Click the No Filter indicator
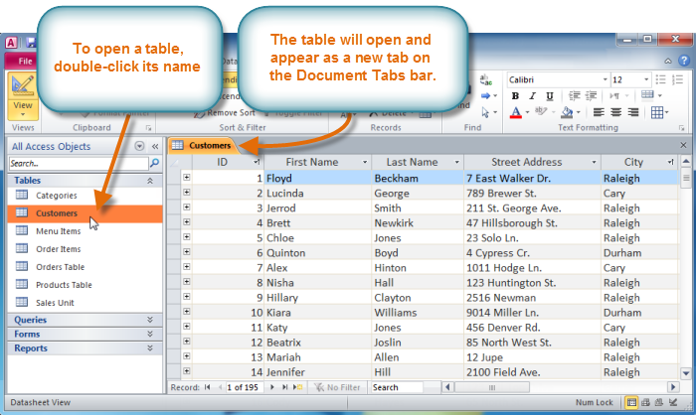The width and height of the screenshot is (696, 415). pos(337,387)
